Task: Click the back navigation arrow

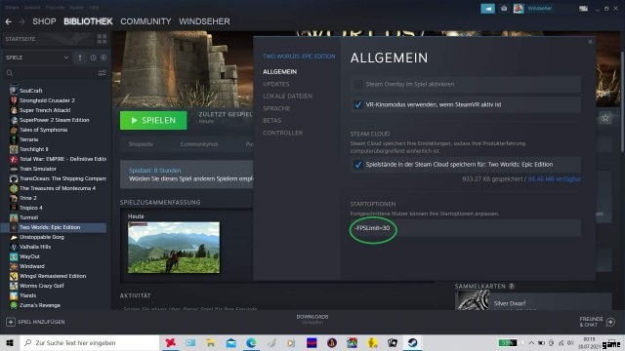Action: pyautogui.click(x=9, y=21)
